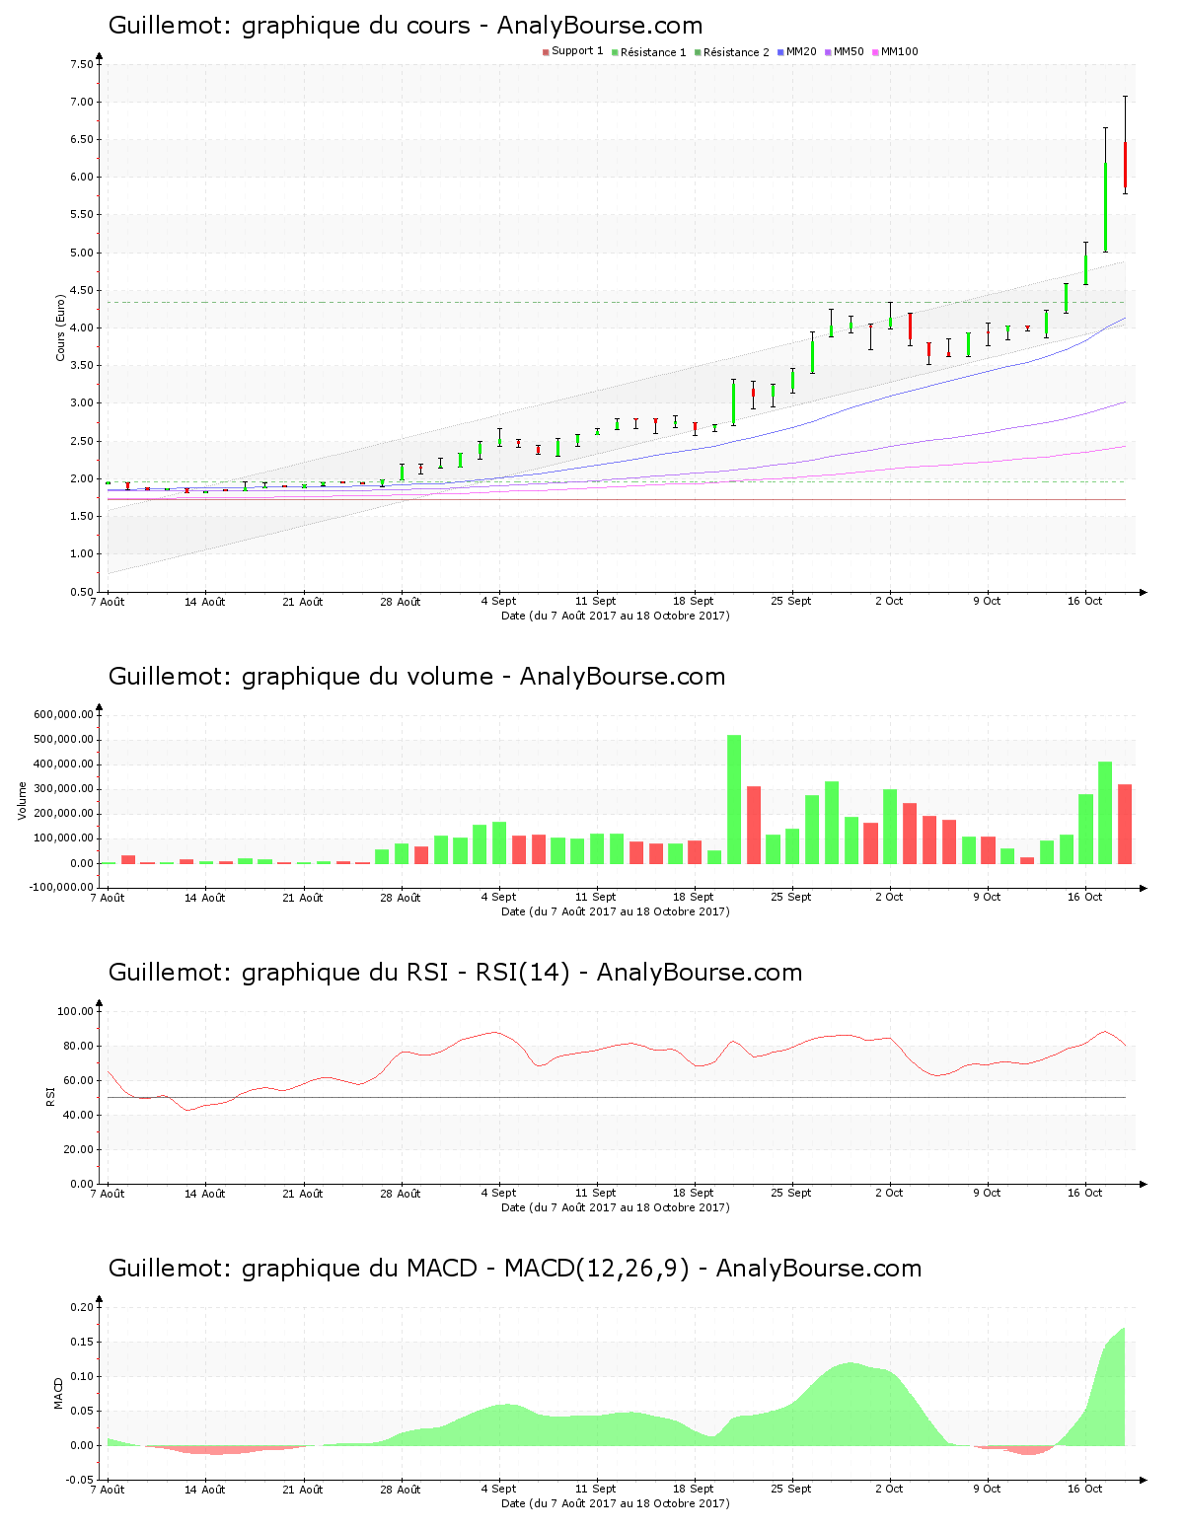Click the 7.50 value on the price axis
The image size is (1184, 1529).
click(x=81, y=64)
